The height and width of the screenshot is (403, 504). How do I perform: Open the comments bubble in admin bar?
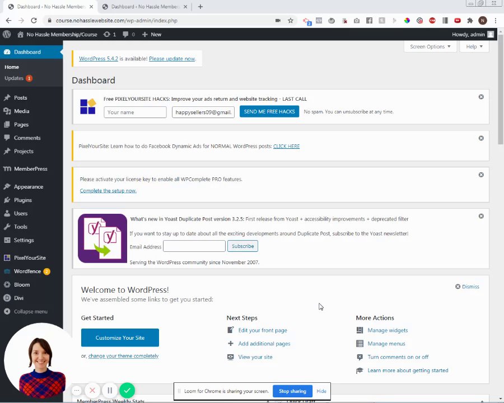[125, 34]
